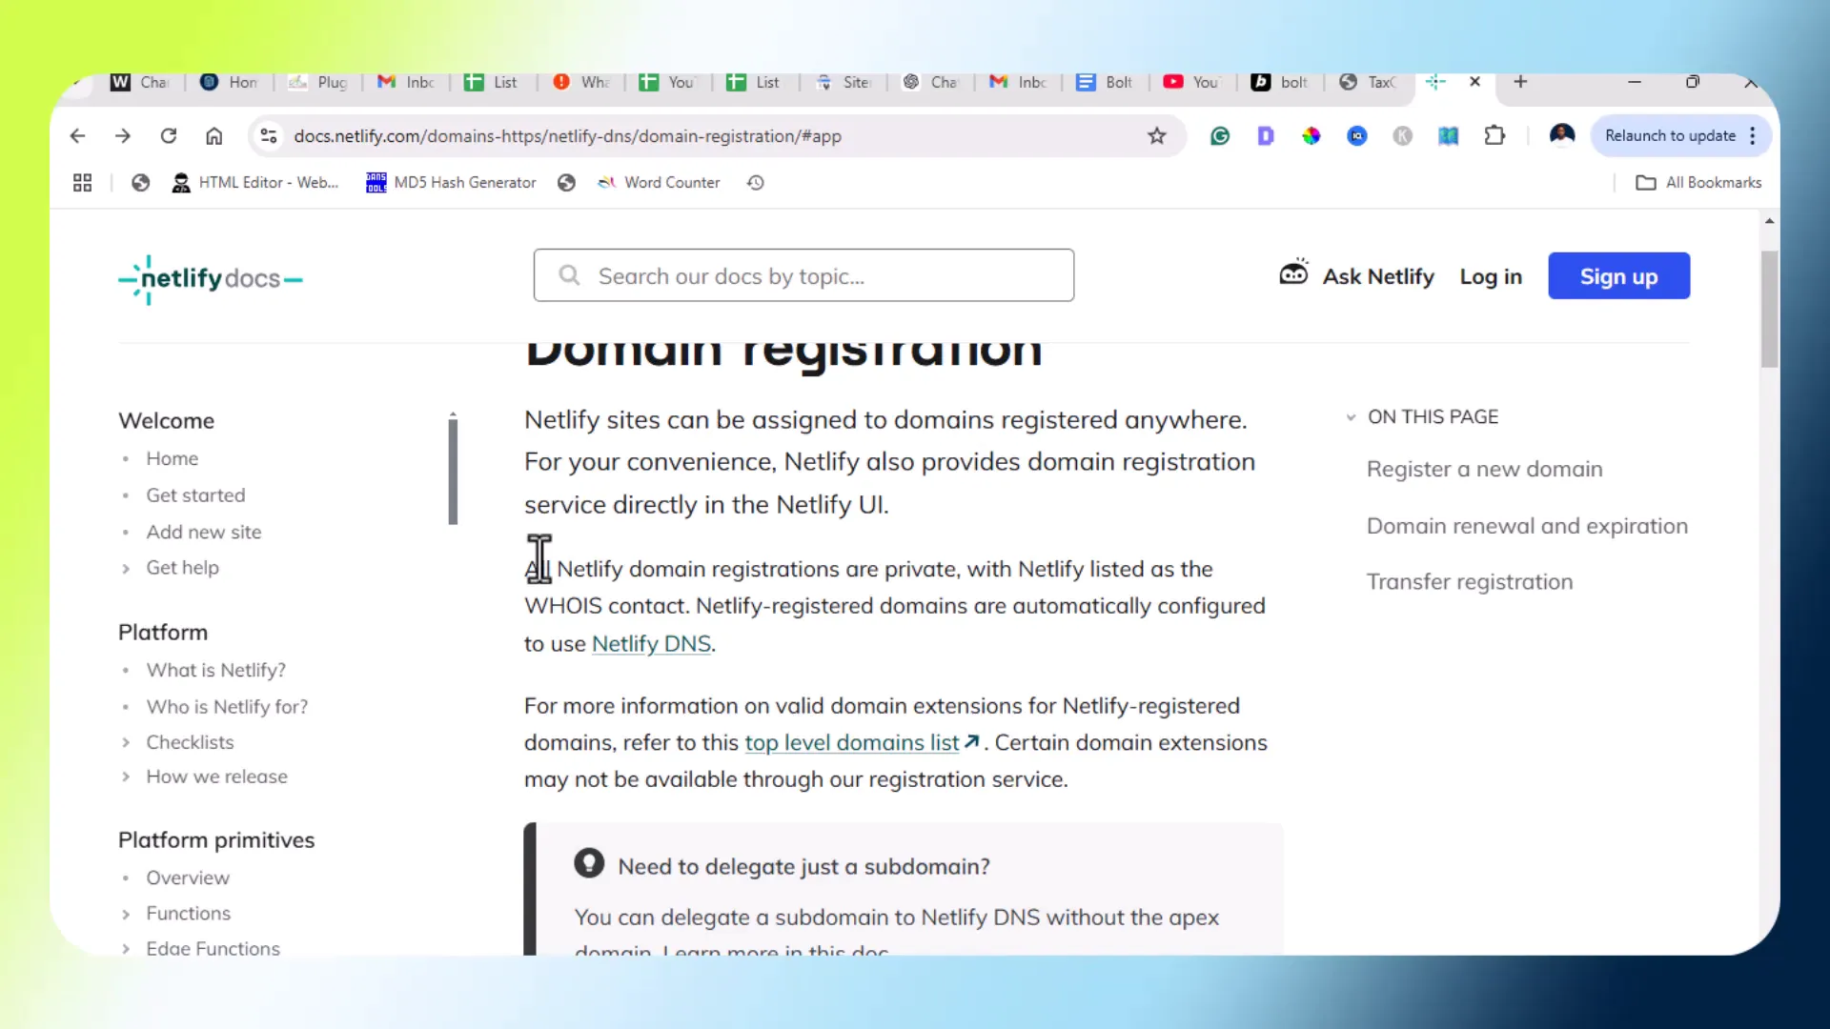1830x1029 pixels.
Task: Open the Grammarly extension icon
Action: 1220,136
